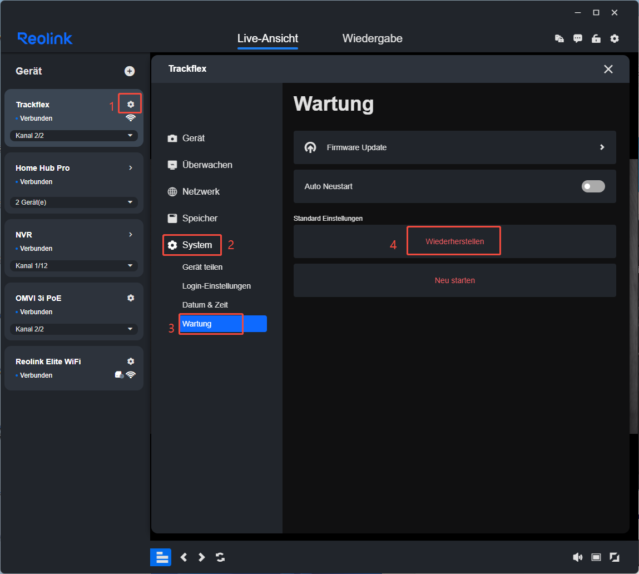Click the Wartung page heading
This screenshot has width=639, height=574.
pyautogui.click(x=333, y=104)
